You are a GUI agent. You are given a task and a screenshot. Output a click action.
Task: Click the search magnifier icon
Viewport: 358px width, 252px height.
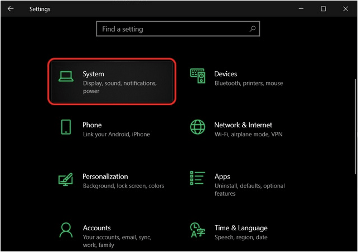point(253,29)
